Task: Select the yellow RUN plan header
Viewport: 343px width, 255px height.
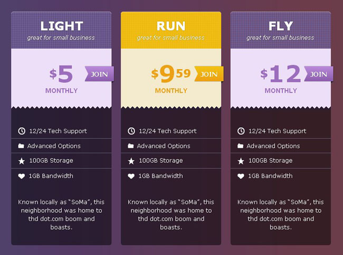Action: tap(171, 30)
